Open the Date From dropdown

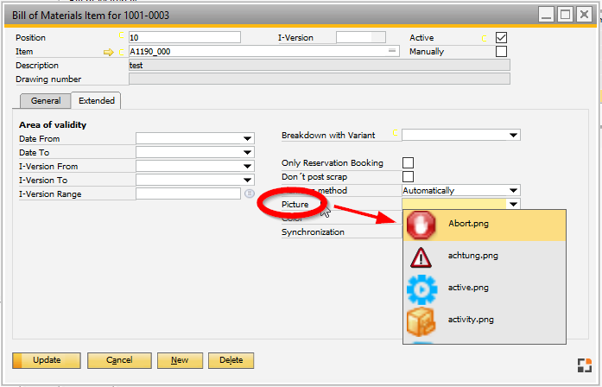pyautogui.click(x=248, y=138)
